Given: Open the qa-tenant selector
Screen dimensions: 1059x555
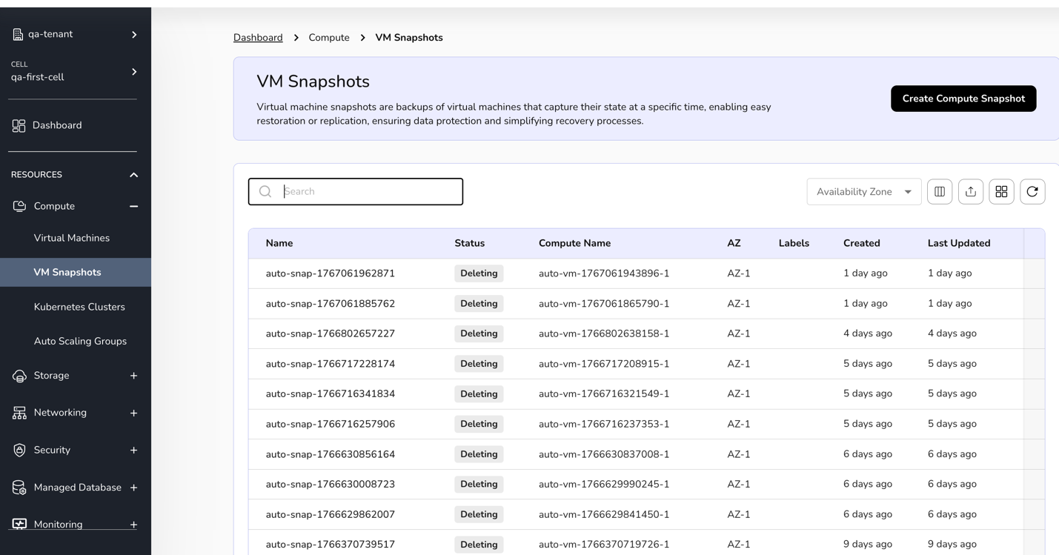Looking at the screenshot, I should click(74, 34).
